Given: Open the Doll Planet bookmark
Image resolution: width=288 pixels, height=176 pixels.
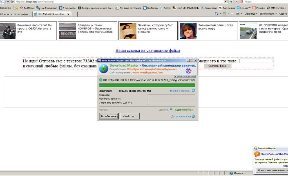Looking at the screenshot, I should 27,8.
